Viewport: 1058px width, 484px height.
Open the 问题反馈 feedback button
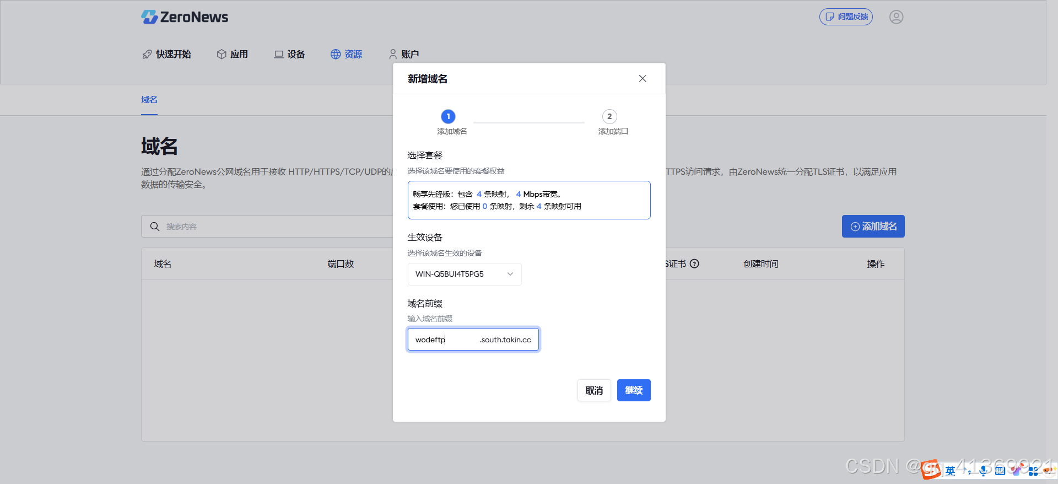point(846,17)
